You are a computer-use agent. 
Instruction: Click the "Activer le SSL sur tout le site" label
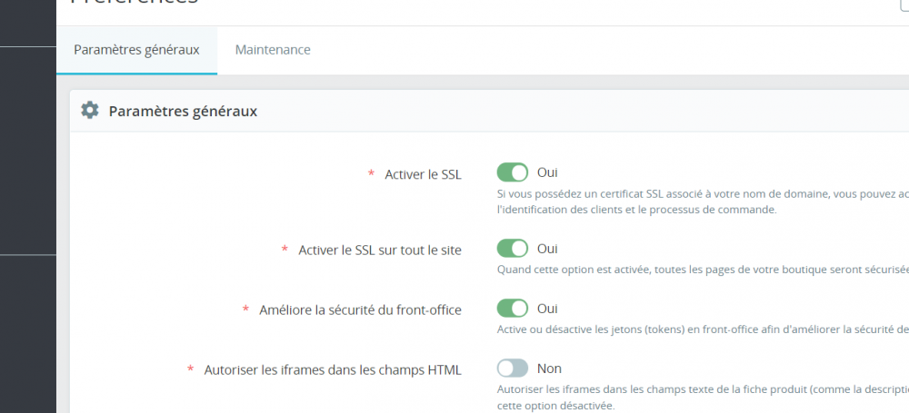pyautogui.click(x=380, y=250)
